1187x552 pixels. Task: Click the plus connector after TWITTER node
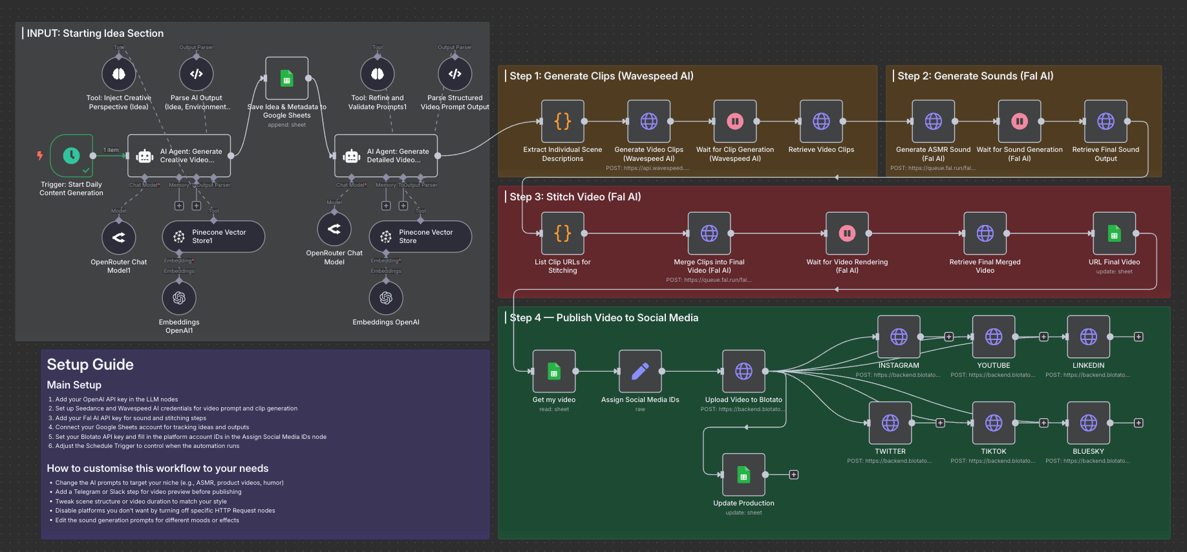tap(940, 423)
